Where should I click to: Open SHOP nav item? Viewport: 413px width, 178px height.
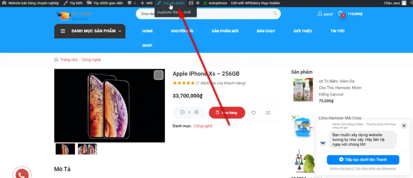tap(147, 45)
